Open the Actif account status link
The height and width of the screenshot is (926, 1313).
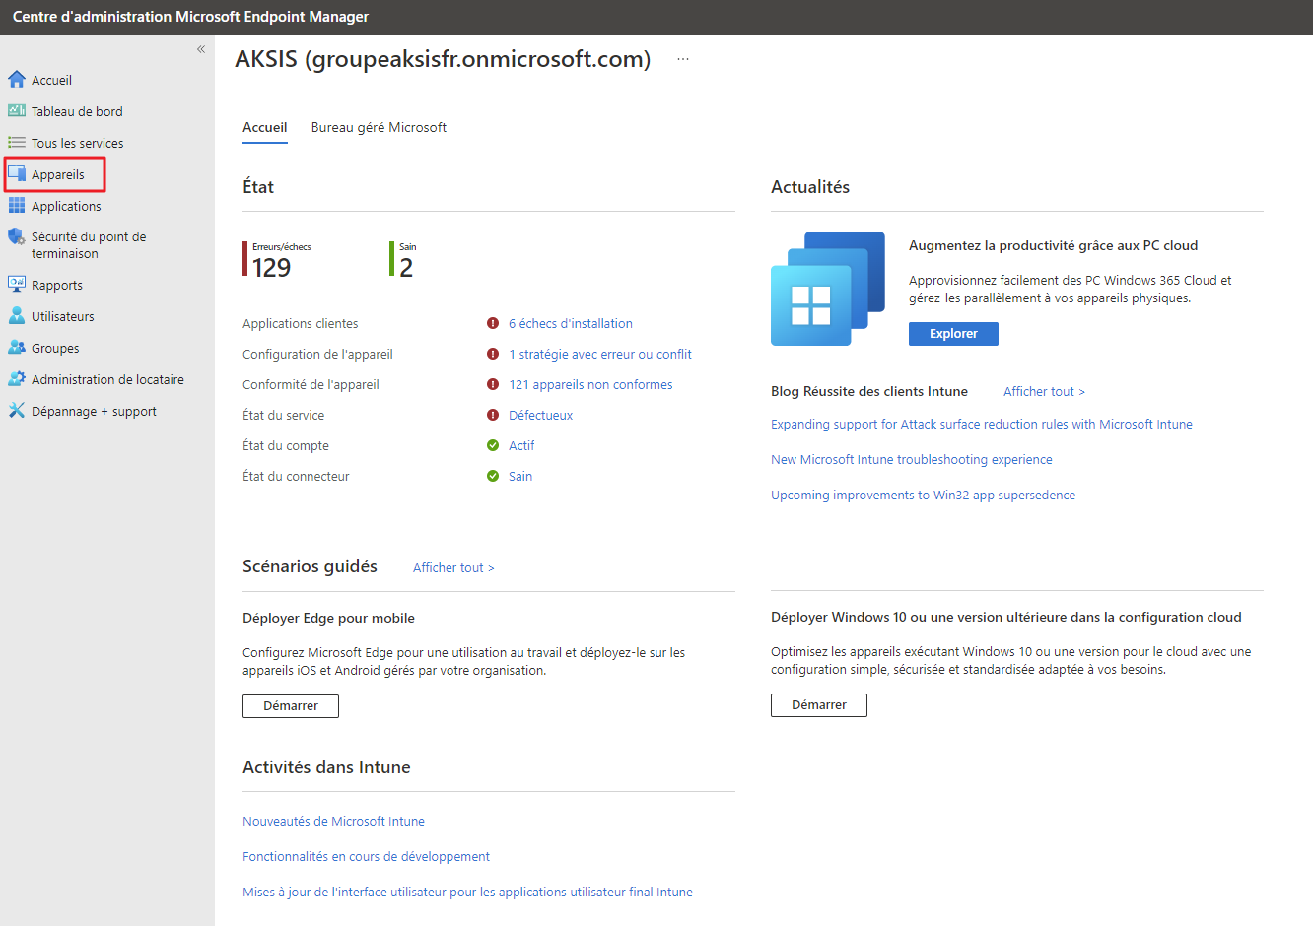pyautogui.click(x=521, y=445)
